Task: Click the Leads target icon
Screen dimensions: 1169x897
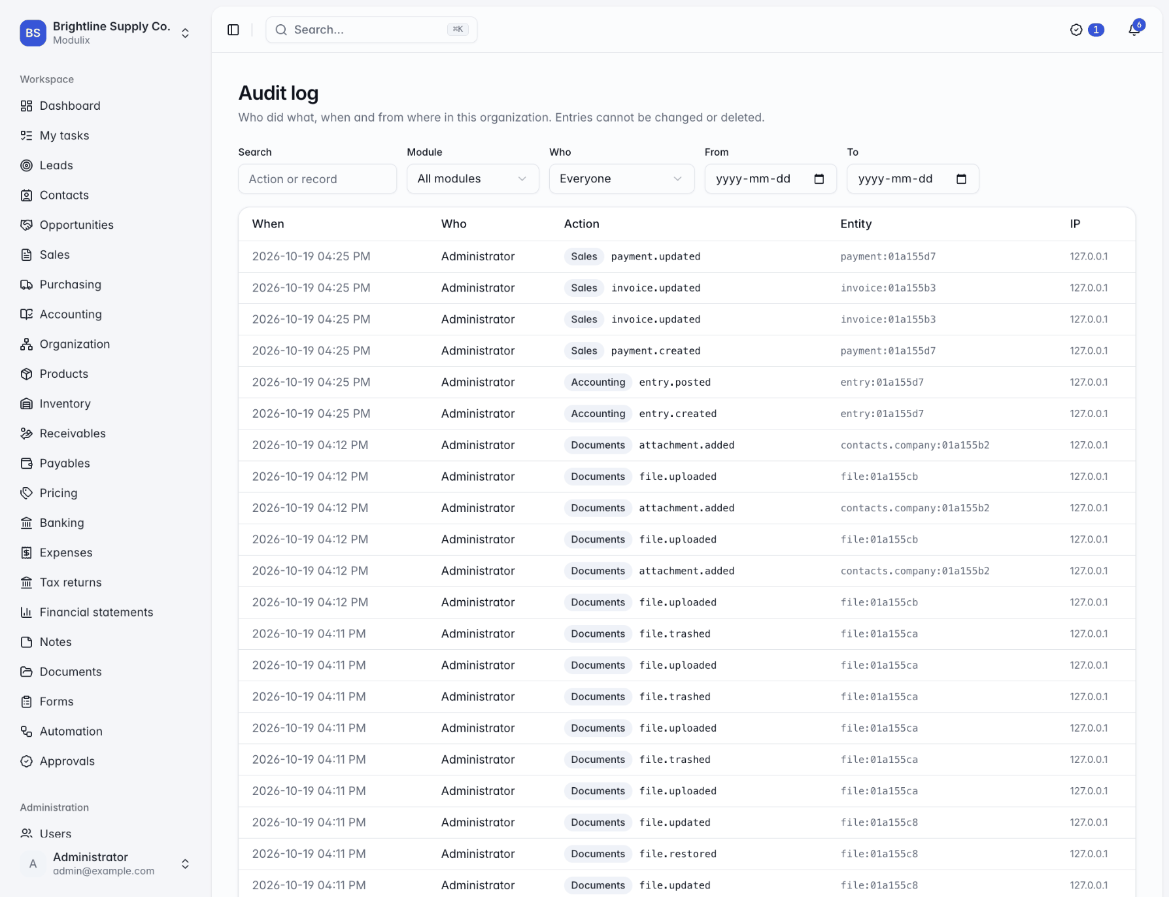Action: [26, 165]
